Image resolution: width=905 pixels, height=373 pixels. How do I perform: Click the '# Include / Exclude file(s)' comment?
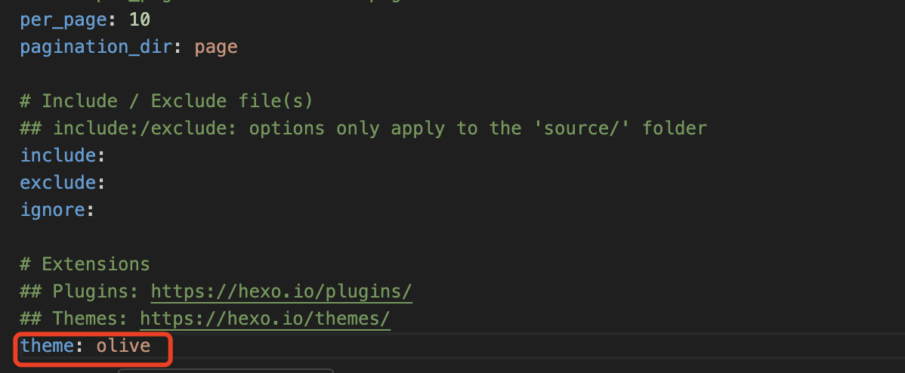[x=166, y=101]
